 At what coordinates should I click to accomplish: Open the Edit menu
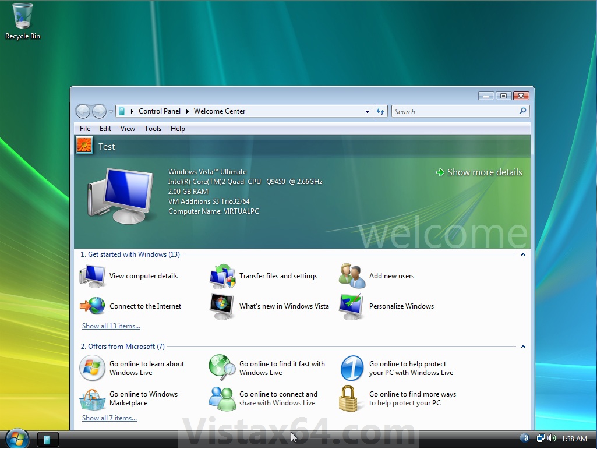[x=105, y=129]
